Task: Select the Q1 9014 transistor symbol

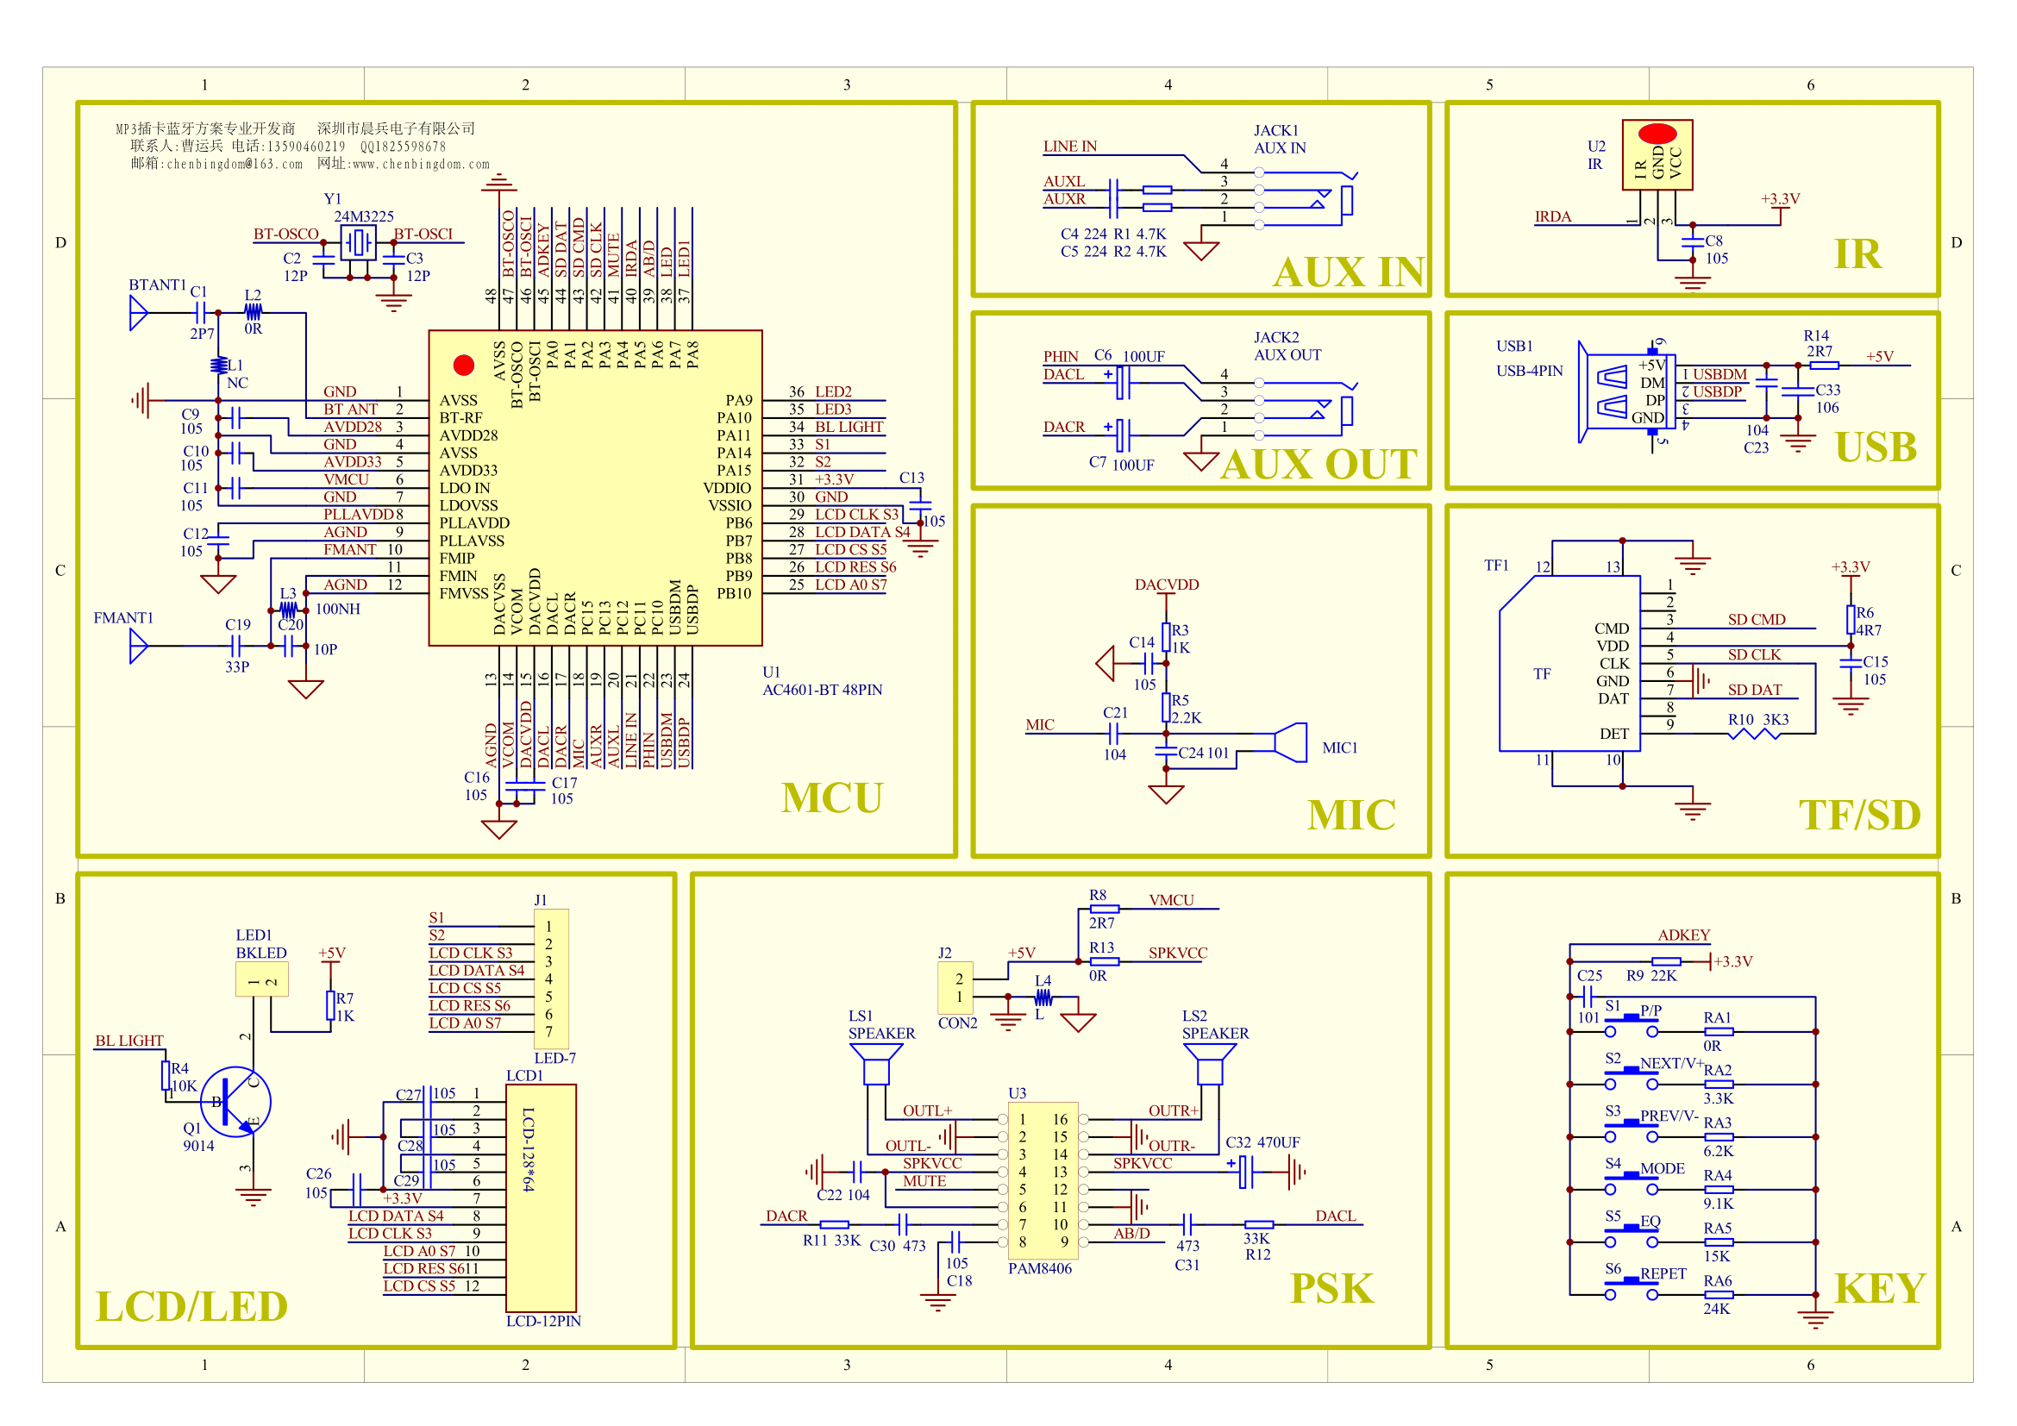Action: point(235,1103)
